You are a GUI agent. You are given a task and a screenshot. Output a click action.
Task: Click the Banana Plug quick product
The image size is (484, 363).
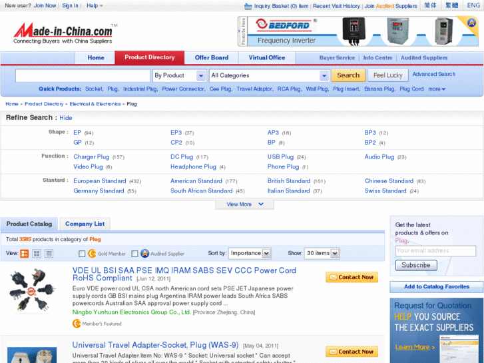coord(379,89)
